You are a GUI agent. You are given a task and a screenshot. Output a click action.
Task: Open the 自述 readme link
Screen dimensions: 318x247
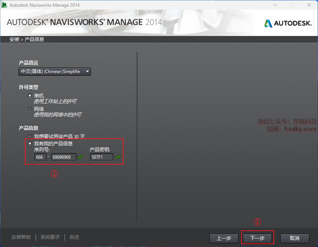point(74,237)
